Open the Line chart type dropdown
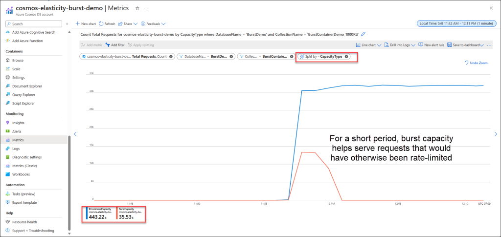501x237 pixels. pyautogui.click(x=368, y=45)
